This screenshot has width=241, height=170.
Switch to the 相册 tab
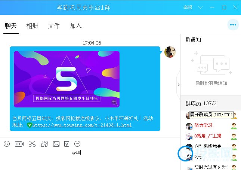(32, 26)
